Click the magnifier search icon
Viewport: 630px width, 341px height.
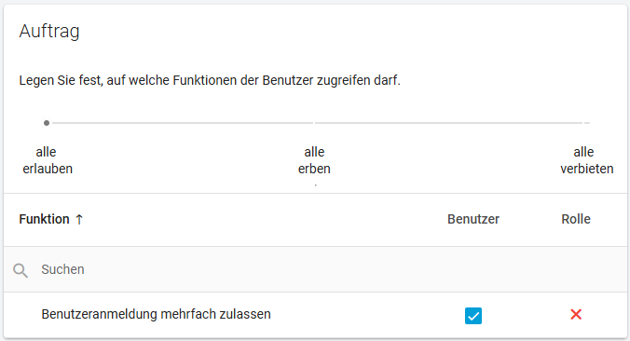click(21, 270)
